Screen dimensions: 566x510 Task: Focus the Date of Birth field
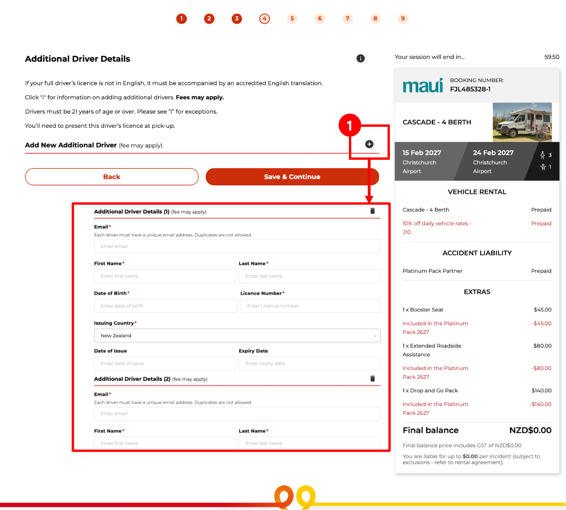pyautogui.click(x=166, y=306)
